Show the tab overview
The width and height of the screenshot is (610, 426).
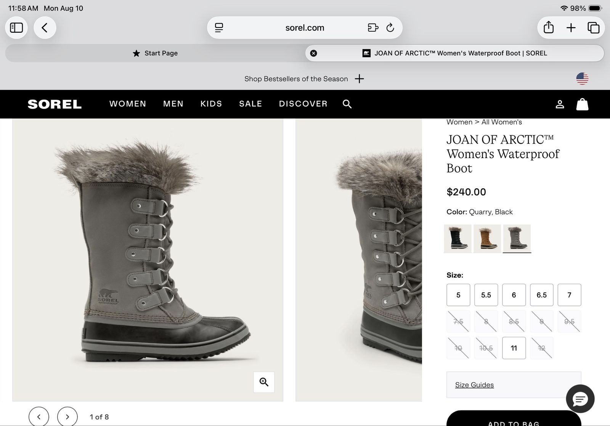[593, 27]
